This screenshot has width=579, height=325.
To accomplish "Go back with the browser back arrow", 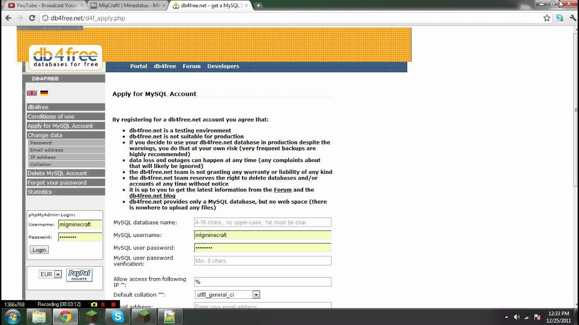I will click(x=8, y=18).
